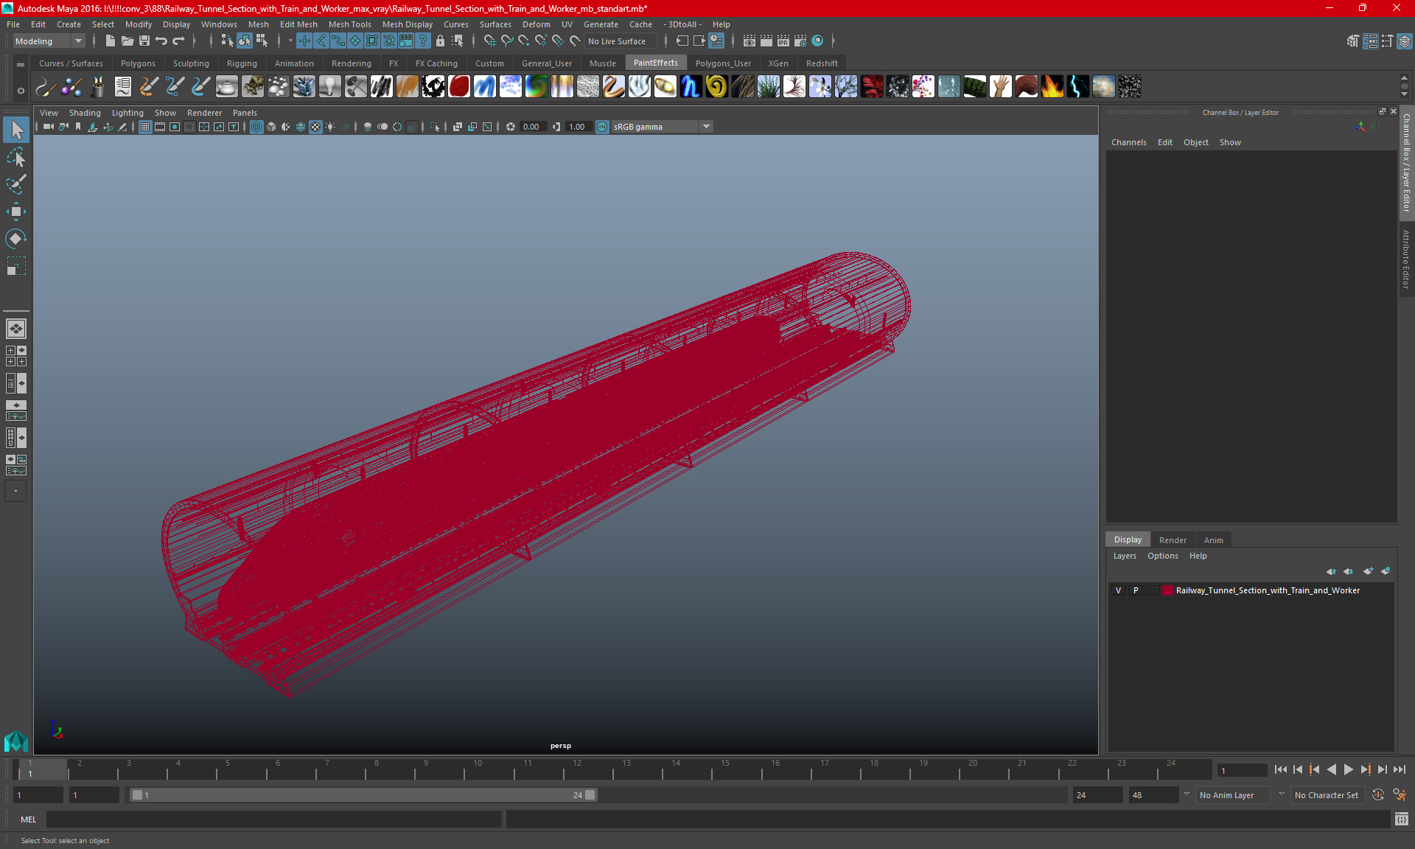Switch to the XGen shelf tab

click(778, 63)
